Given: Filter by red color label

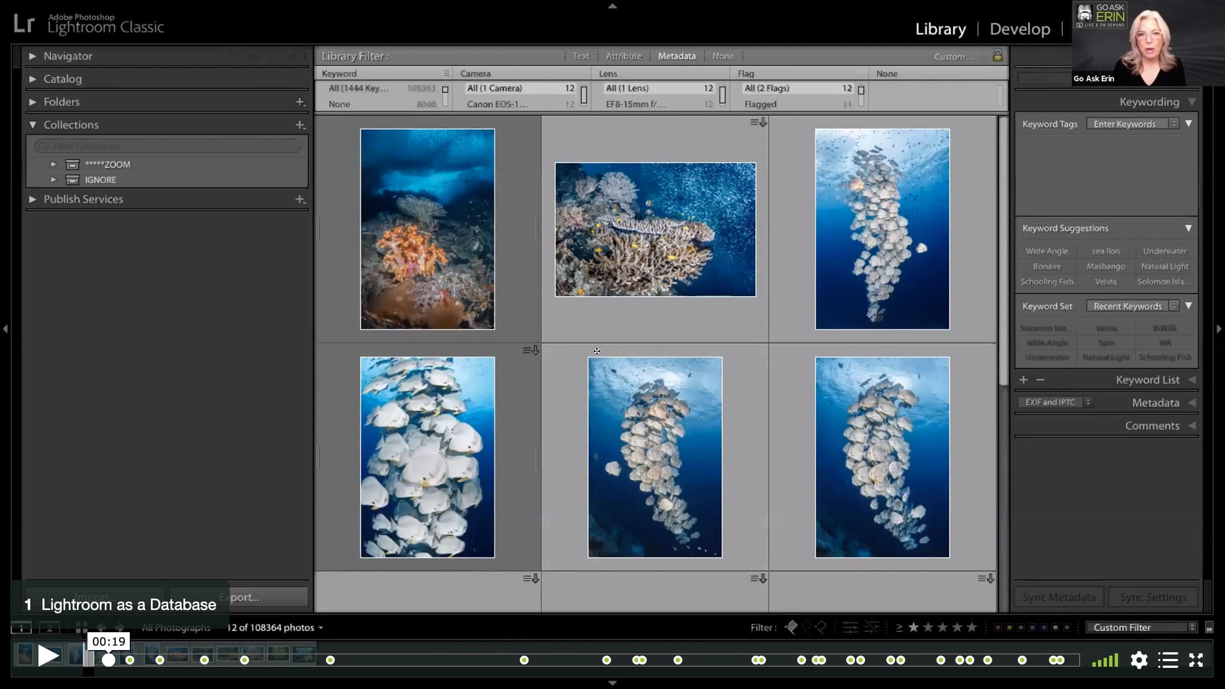Looking at the screenshot, I should point(997,628).
